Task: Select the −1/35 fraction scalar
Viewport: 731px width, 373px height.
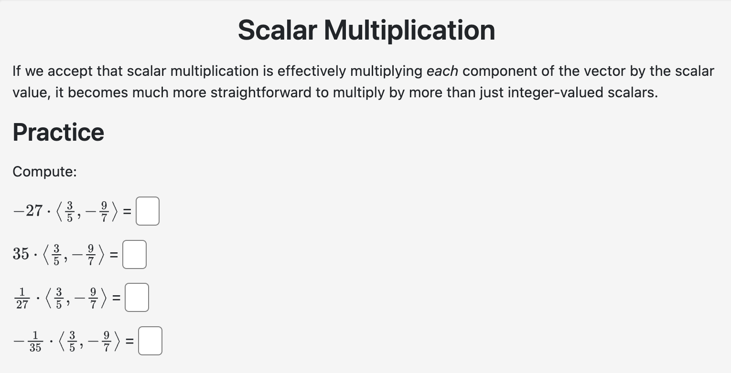Action: click(29, 340)
